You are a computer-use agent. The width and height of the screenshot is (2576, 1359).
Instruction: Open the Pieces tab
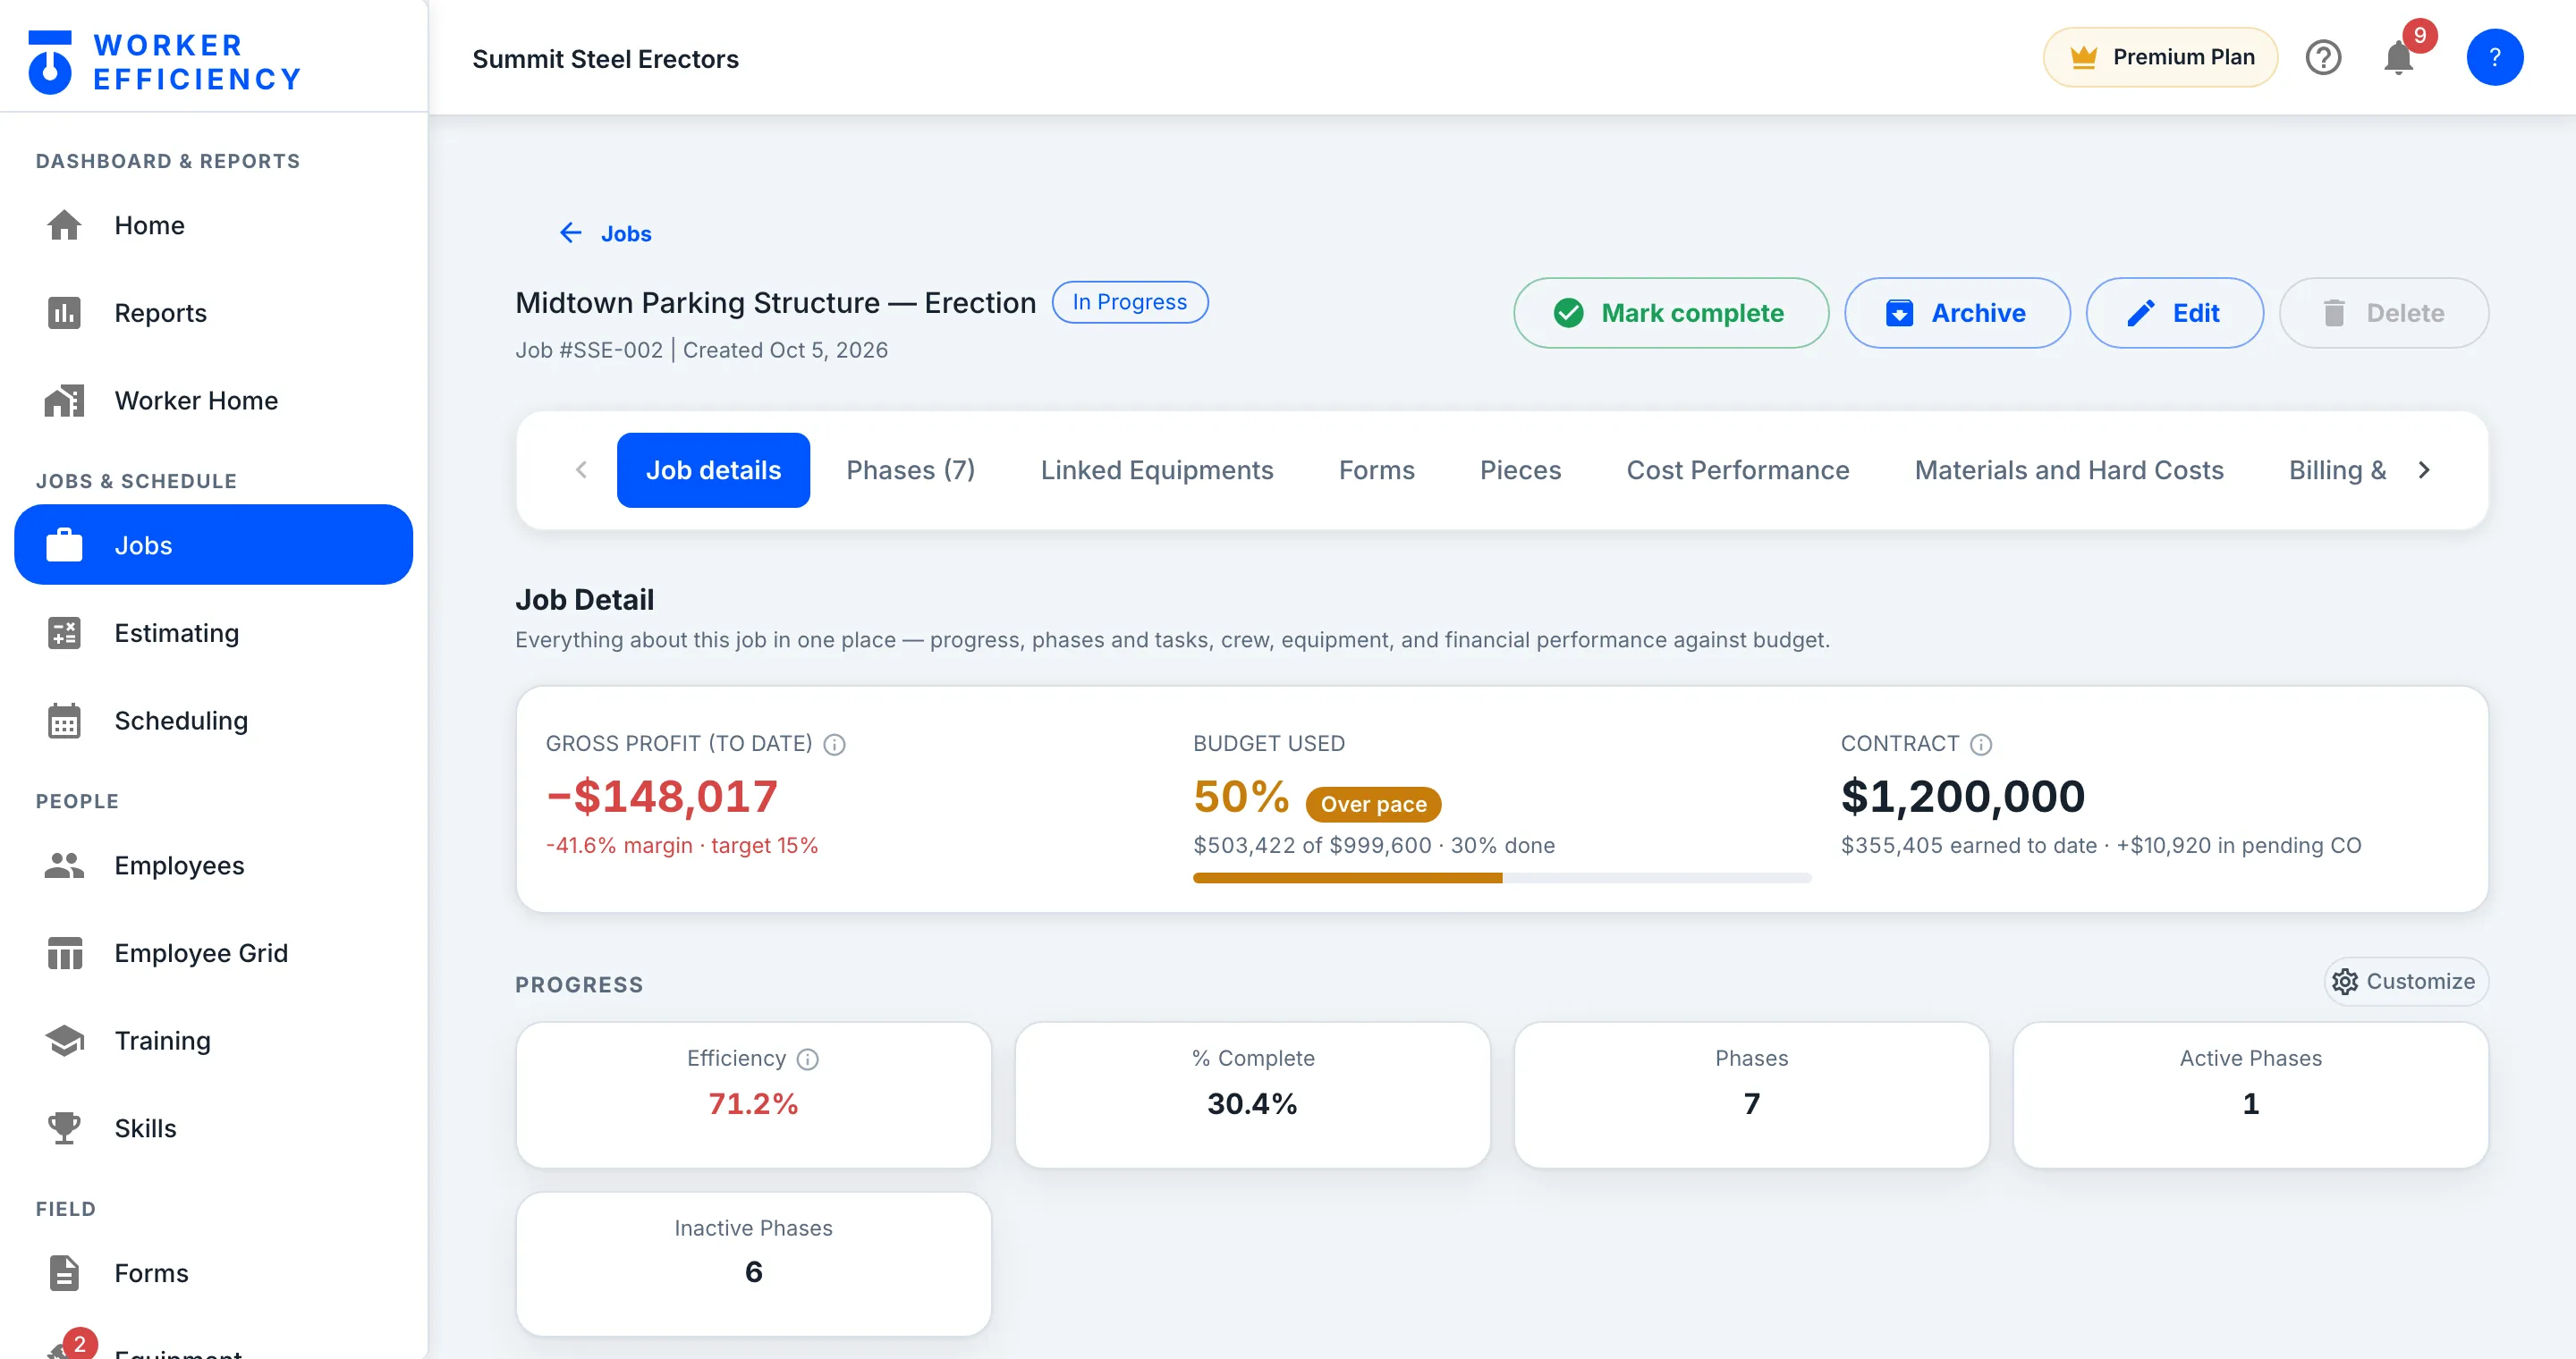1520,469
